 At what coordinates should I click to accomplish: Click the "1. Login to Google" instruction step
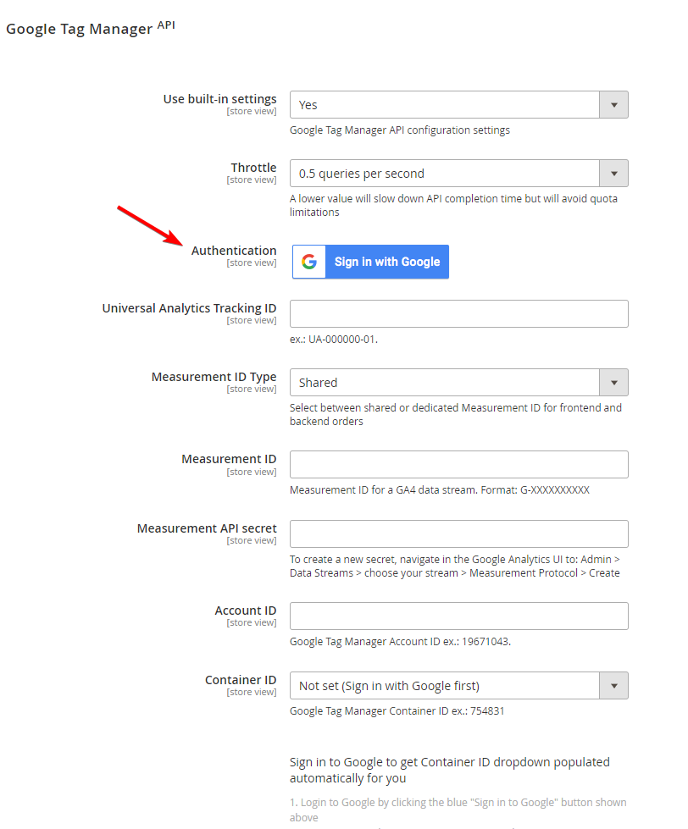point(458,810)
